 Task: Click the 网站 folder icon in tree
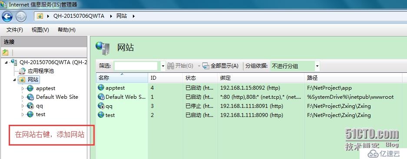point(22,80)
